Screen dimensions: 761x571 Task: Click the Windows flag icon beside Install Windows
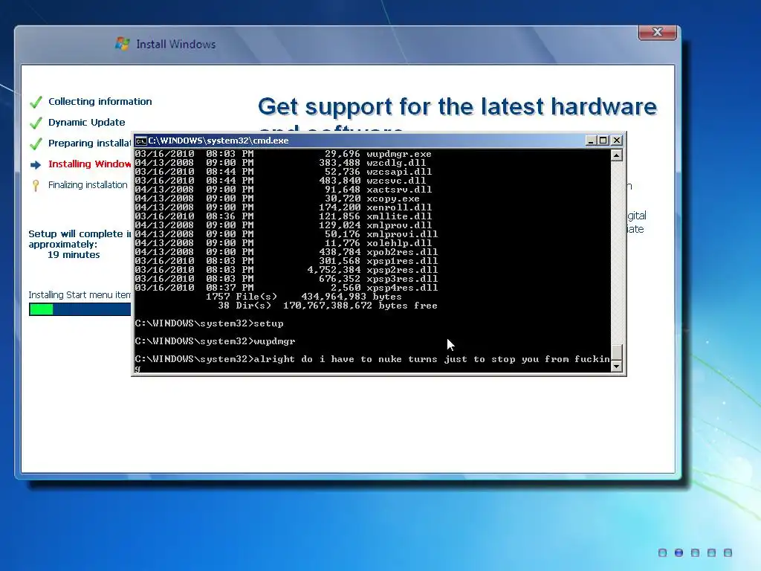[x=123, y=44]
